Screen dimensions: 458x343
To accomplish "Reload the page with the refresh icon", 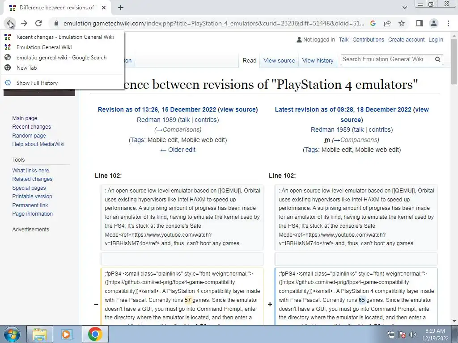I will click(38, 23).
